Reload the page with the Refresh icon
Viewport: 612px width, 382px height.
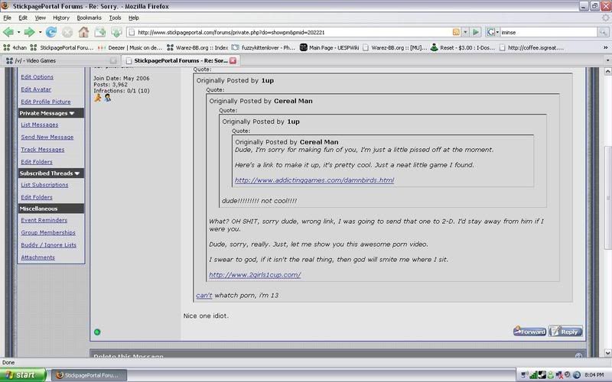point(50,32)
